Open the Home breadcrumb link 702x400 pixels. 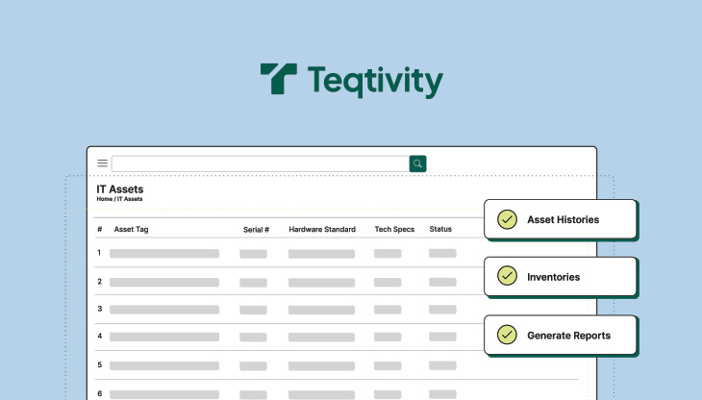[104, 199]
